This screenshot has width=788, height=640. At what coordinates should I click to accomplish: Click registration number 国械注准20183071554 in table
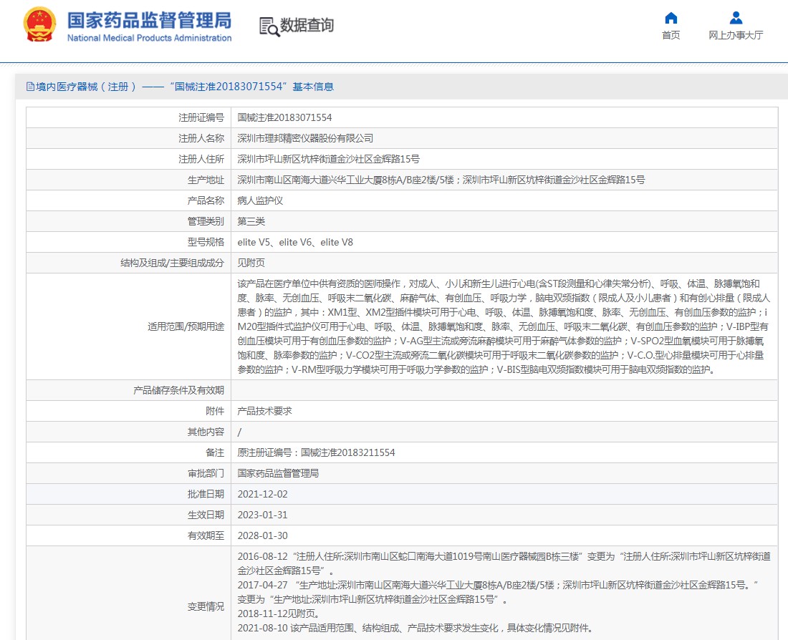click(x=284, y=117)
